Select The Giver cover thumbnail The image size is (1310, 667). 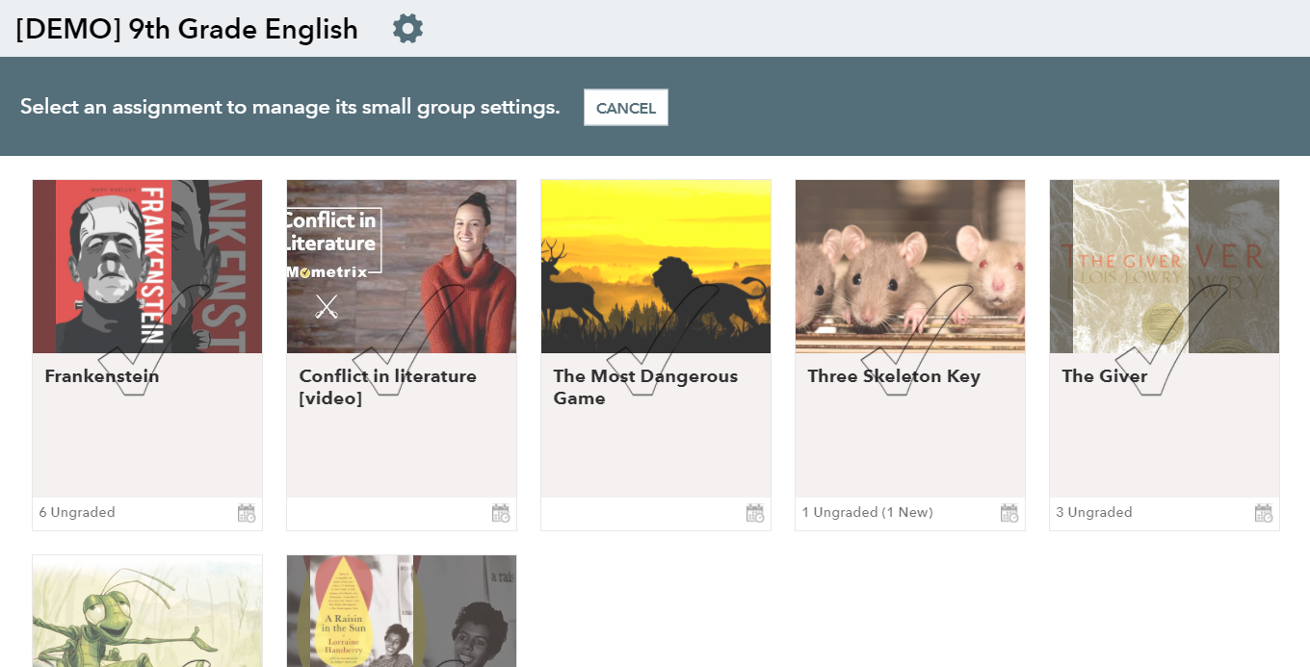1165,267
